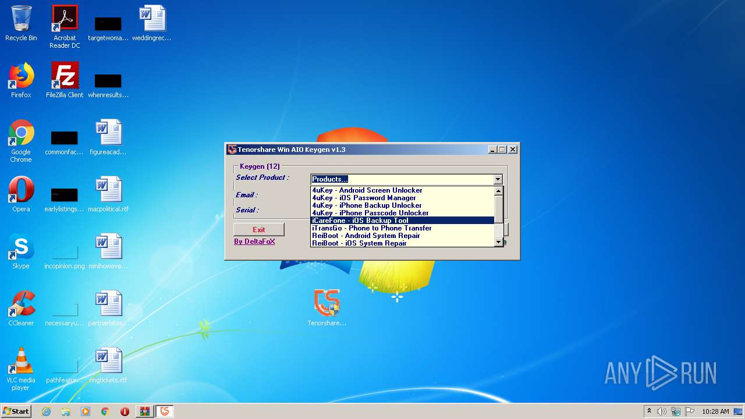
Task: Launch VLC media player shortcut
Action: tap(21, 369)
